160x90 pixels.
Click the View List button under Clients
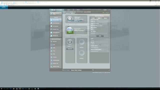pos(70,49)
